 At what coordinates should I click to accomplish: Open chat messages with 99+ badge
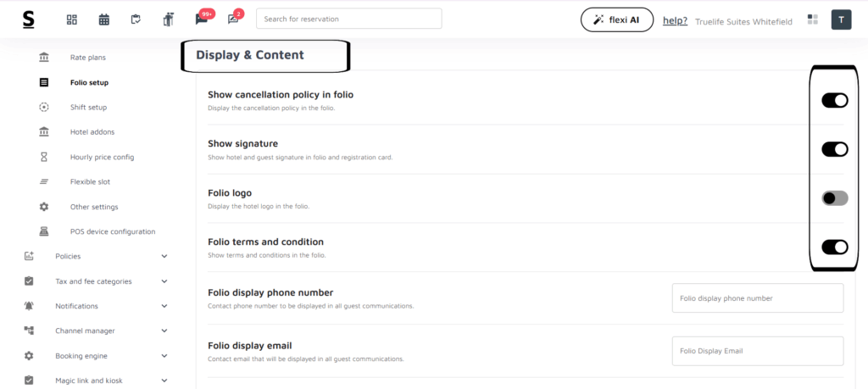point(202,19)
